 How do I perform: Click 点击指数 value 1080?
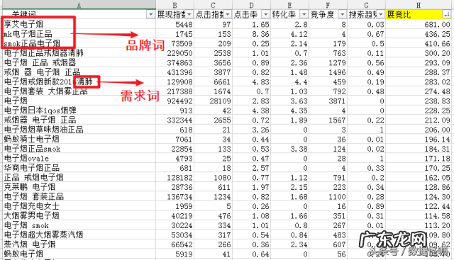(x=222, y=178)
